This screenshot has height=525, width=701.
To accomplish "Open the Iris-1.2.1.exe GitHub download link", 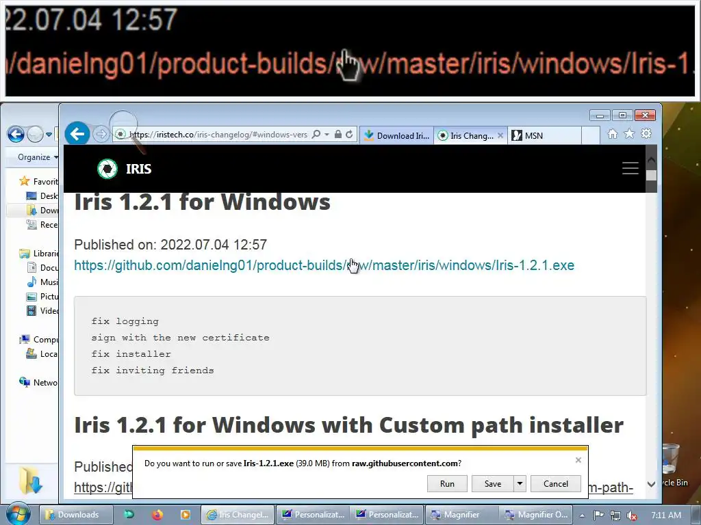I will 324,265.
